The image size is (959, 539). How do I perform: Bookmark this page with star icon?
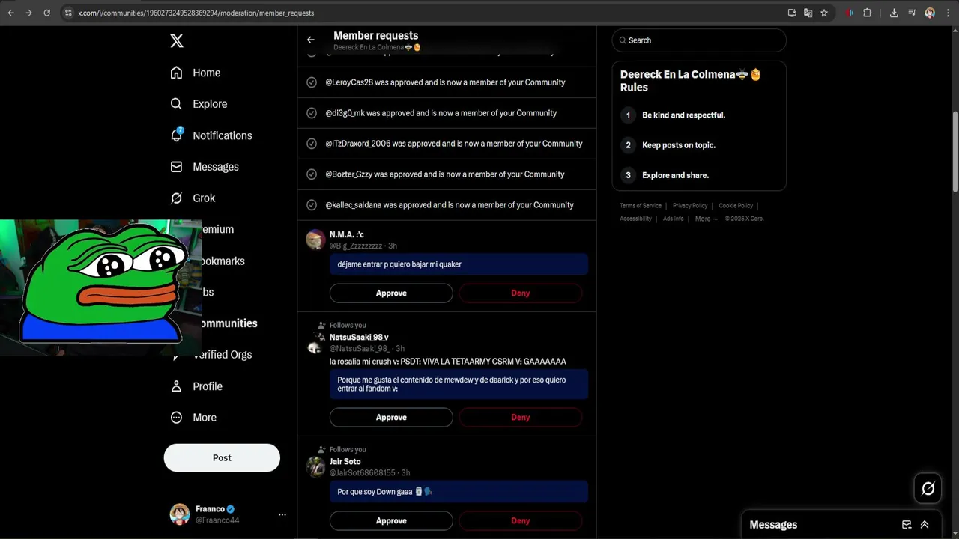coord(824,13)
